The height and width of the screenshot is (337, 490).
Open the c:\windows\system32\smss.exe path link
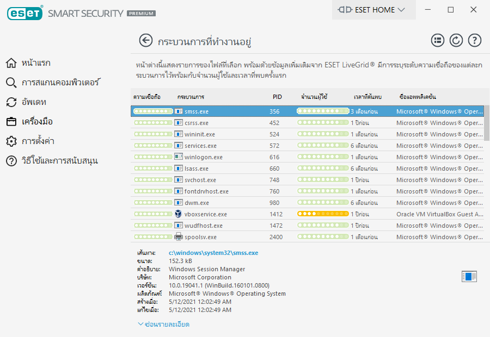click(213, 253)
